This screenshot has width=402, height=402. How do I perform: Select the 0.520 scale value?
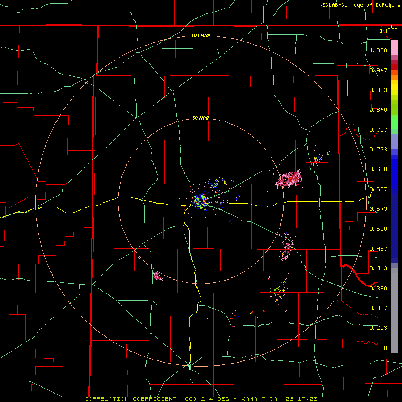pos(378,229)
